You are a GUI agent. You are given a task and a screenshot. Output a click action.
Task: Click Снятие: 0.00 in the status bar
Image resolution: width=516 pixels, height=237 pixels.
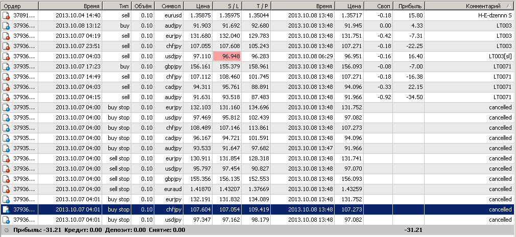167,230
